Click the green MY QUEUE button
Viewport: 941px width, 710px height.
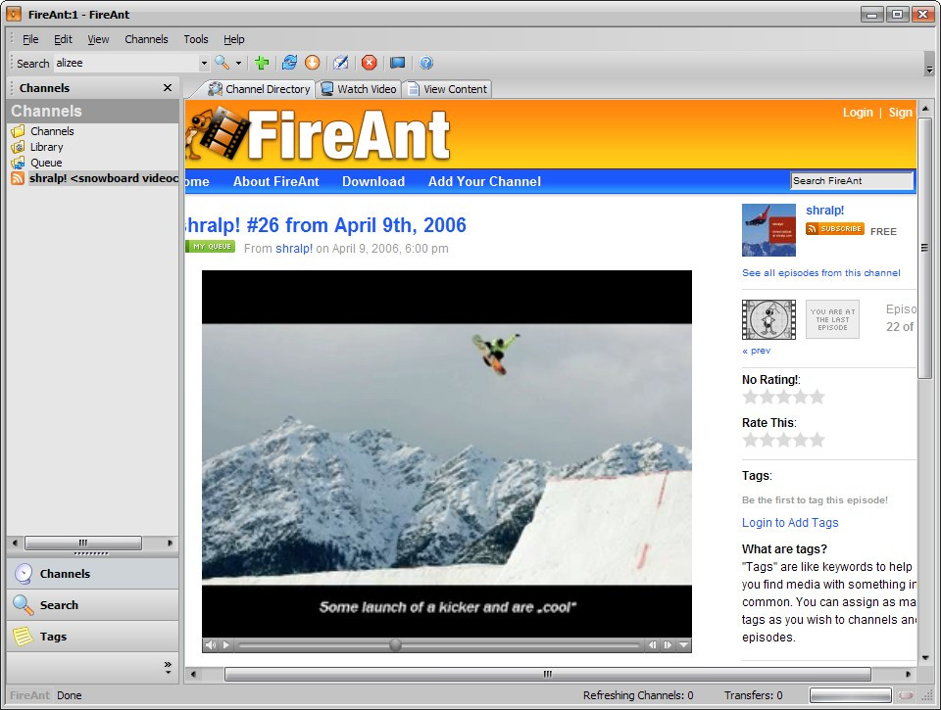pyautogui.click(x=211, y=247)
